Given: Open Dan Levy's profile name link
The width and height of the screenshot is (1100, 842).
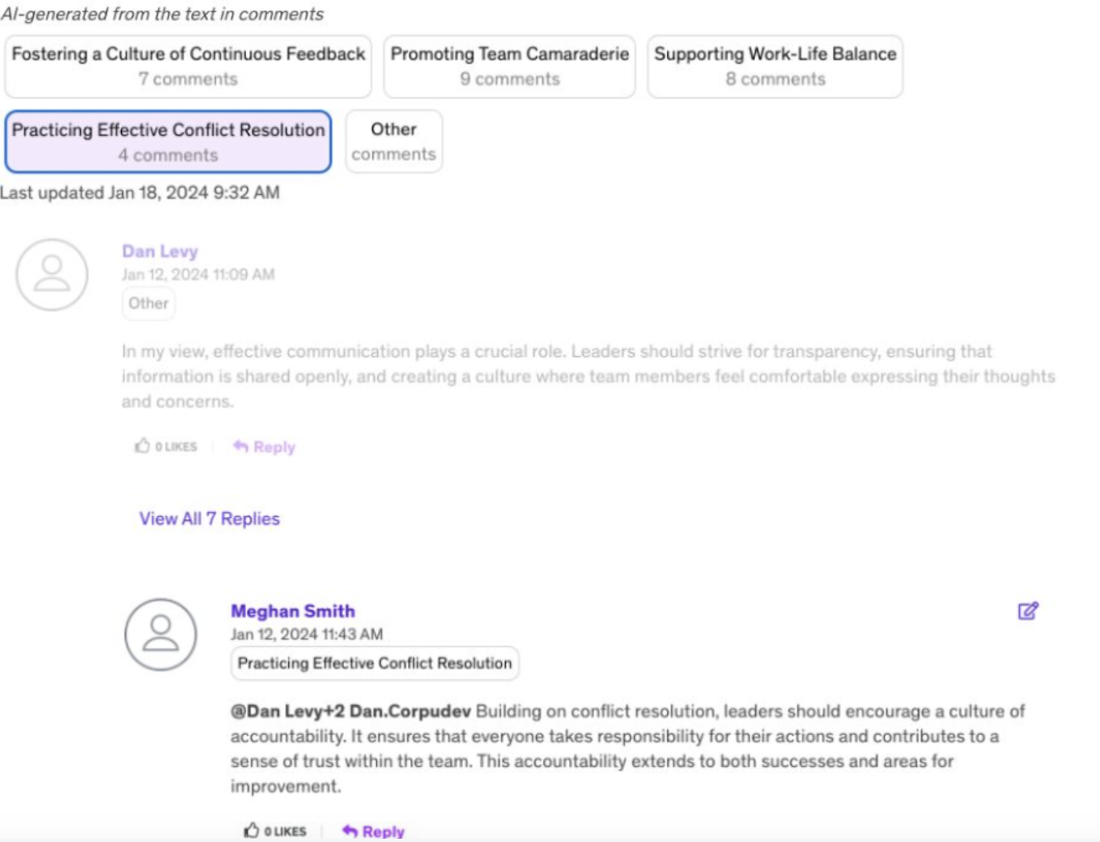Looking at the screenshot, I should pos(159,251).
